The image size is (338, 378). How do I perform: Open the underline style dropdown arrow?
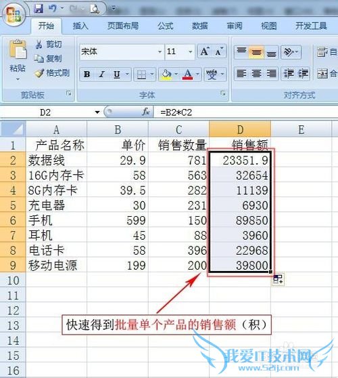128,74
